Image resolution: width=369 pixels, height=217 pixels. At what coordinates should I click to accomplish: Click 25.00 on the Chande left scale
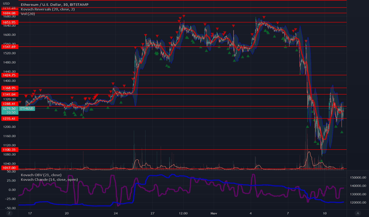(11, 180)
